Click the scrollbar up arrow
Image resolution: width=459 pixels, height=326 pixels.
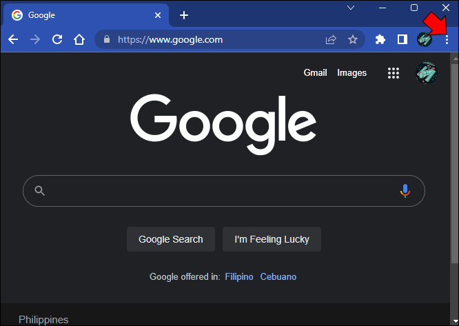pos(455,58)
